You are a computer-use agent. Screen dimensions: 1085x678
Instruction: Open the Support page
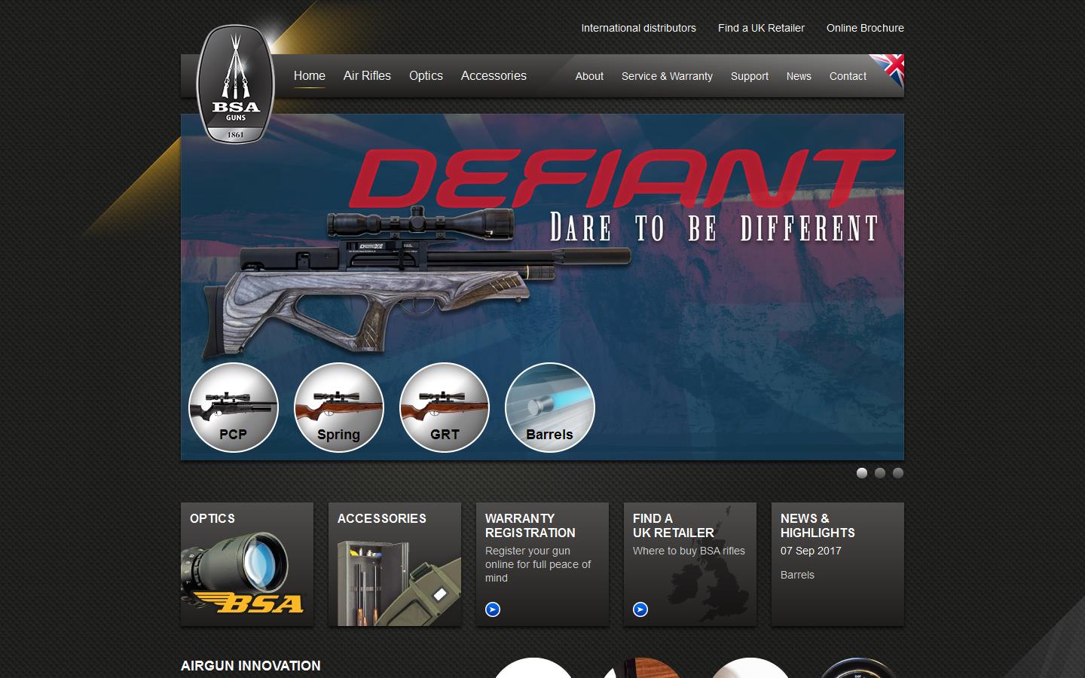[x=750, y=76]
